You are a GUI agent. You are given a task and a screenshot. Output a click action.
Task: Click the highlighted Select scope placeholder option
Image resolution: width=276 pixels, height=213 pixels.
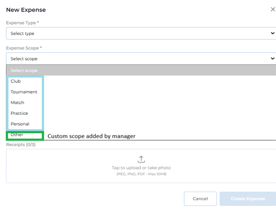point(141,70)
